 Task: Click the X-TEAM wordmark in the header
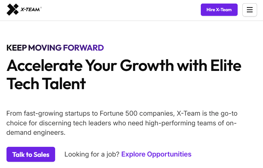click(30, 9)
